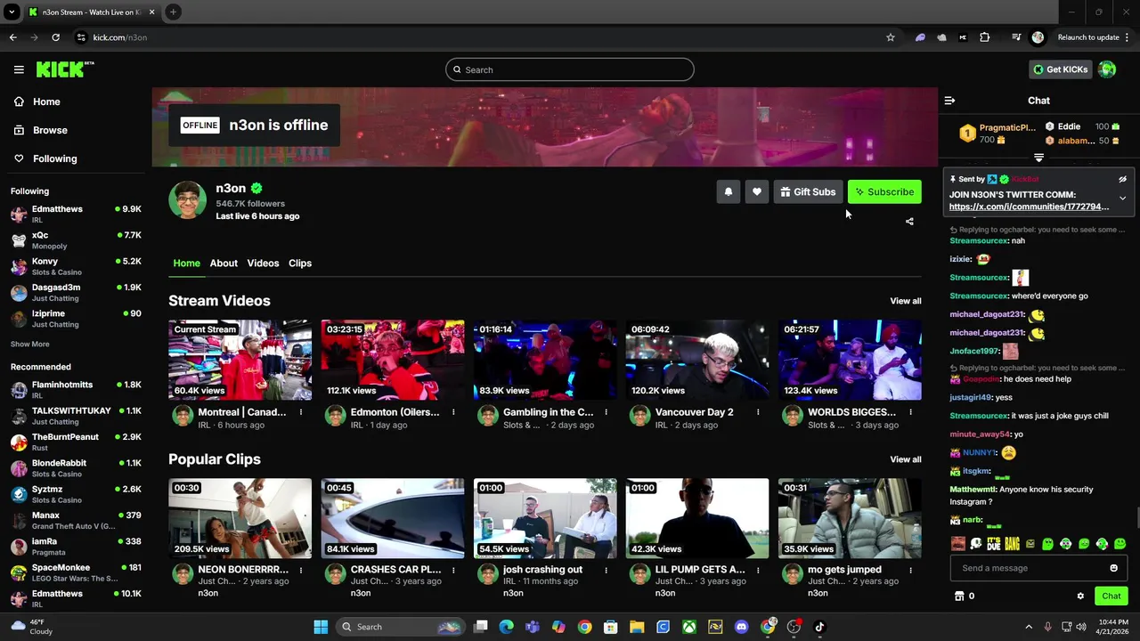This screenshot has width=1140, height=641.
Task: Click the KICK logo
Action: click(64, 69)
